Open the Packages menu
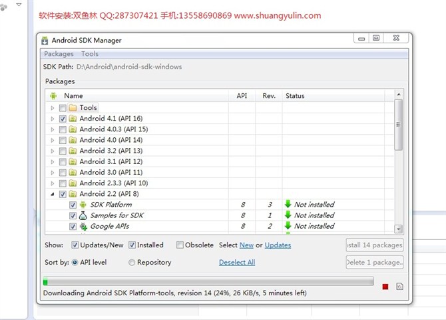This screenshot has height=320, width=446. point(59,54)
